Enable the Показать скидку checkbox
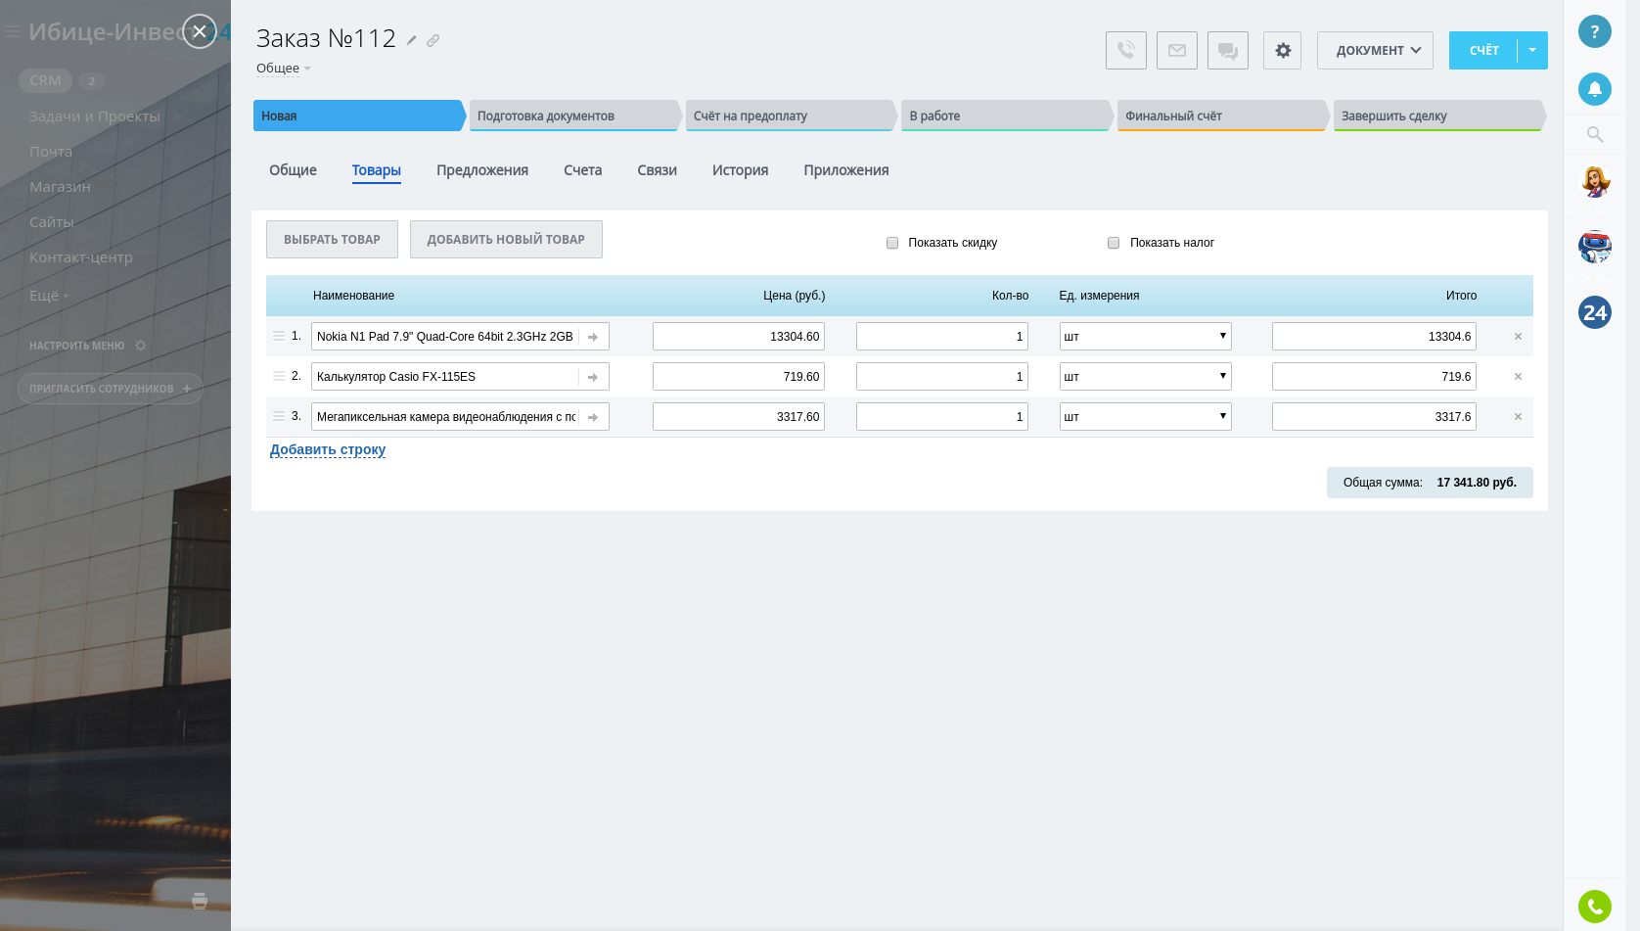Image resolution: width=1640 pixels, height=931 pixels. coord(892,243)
